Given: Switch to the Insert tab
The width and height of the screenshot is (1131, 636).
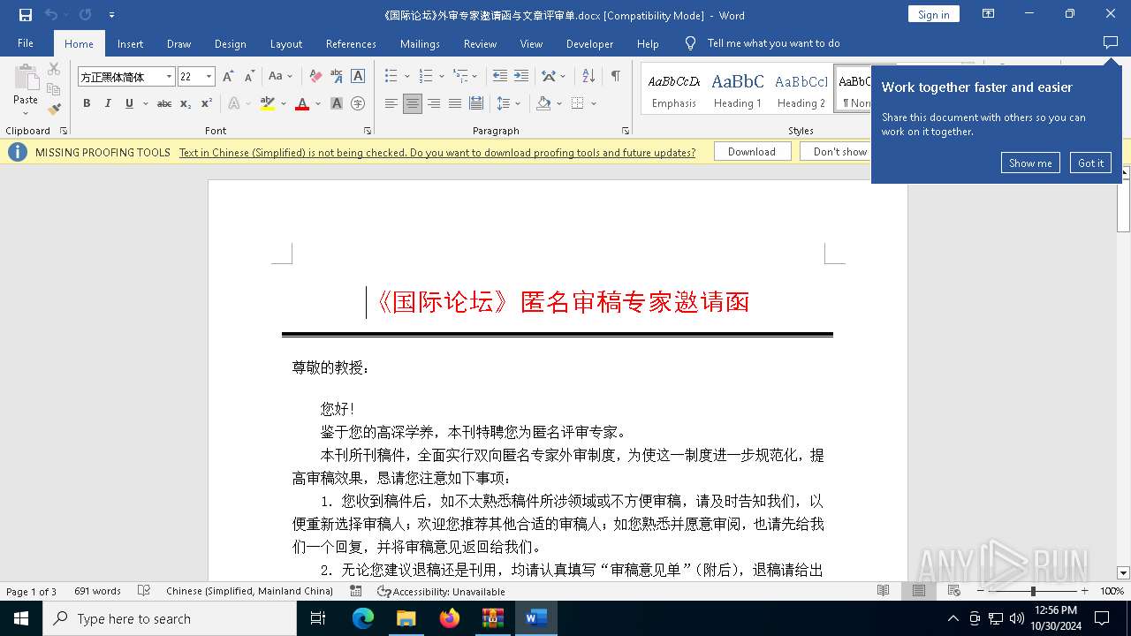Looking at the screenshot, I should point(130,43).
